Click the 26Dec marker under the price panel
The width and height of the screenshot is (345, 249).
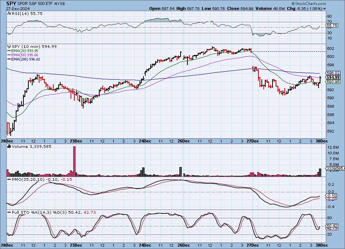(x=184, y=141)
